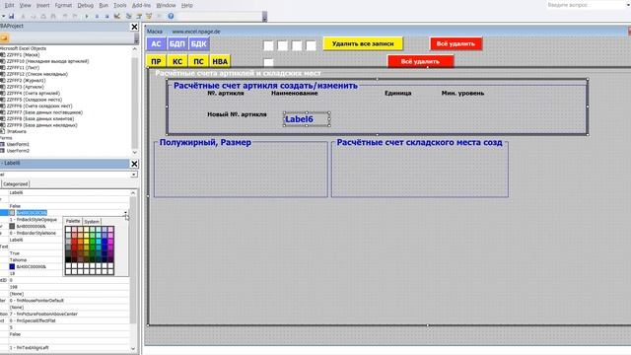Open Object Browser via toolbar icon
This screenshot has height=355, width=631.
(x=149, y=16)
